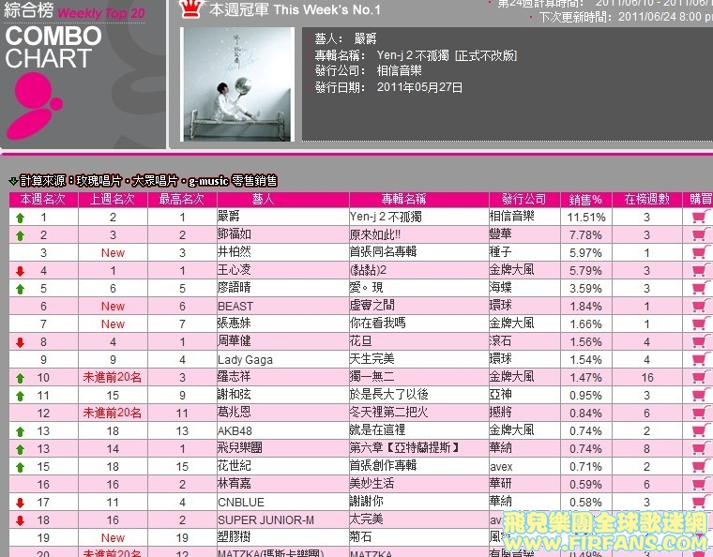Click the green up arrow in rank 1 row
The height and width of the screenshot is (557, 713).
click(20, 218)
